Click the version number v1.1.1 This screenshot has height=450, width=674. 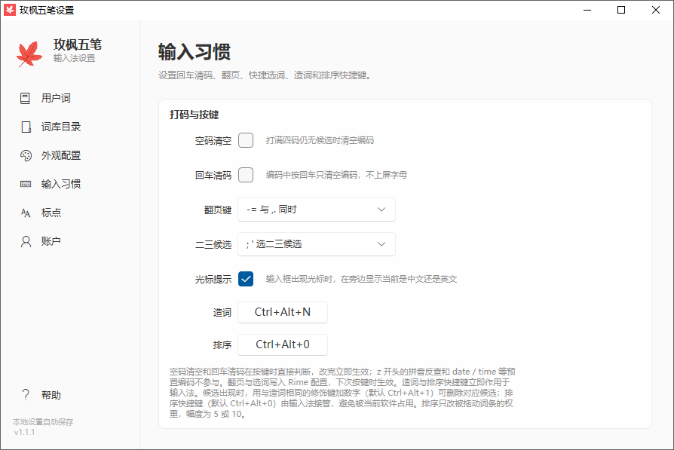(24, 433)
